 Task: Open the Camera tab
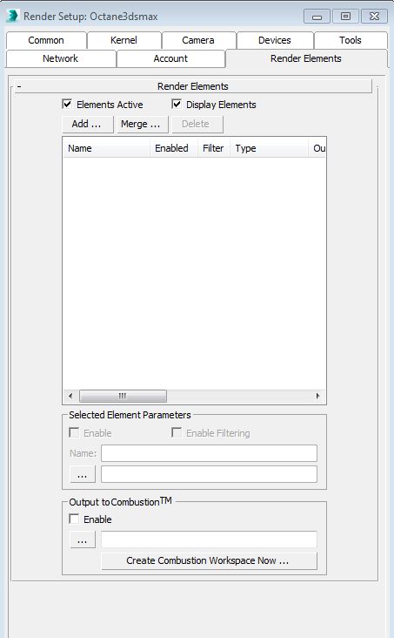pyautogui.click(x=198, y=40)
